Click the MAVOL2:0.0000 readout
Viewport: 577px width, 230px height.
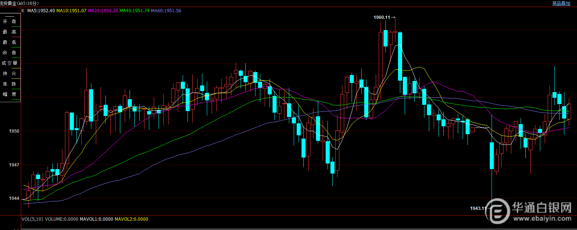(x=131, y=219)
